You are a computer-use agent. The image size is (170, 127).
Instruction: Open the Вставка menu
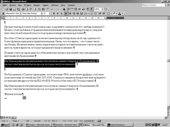[x=27, y=5]
